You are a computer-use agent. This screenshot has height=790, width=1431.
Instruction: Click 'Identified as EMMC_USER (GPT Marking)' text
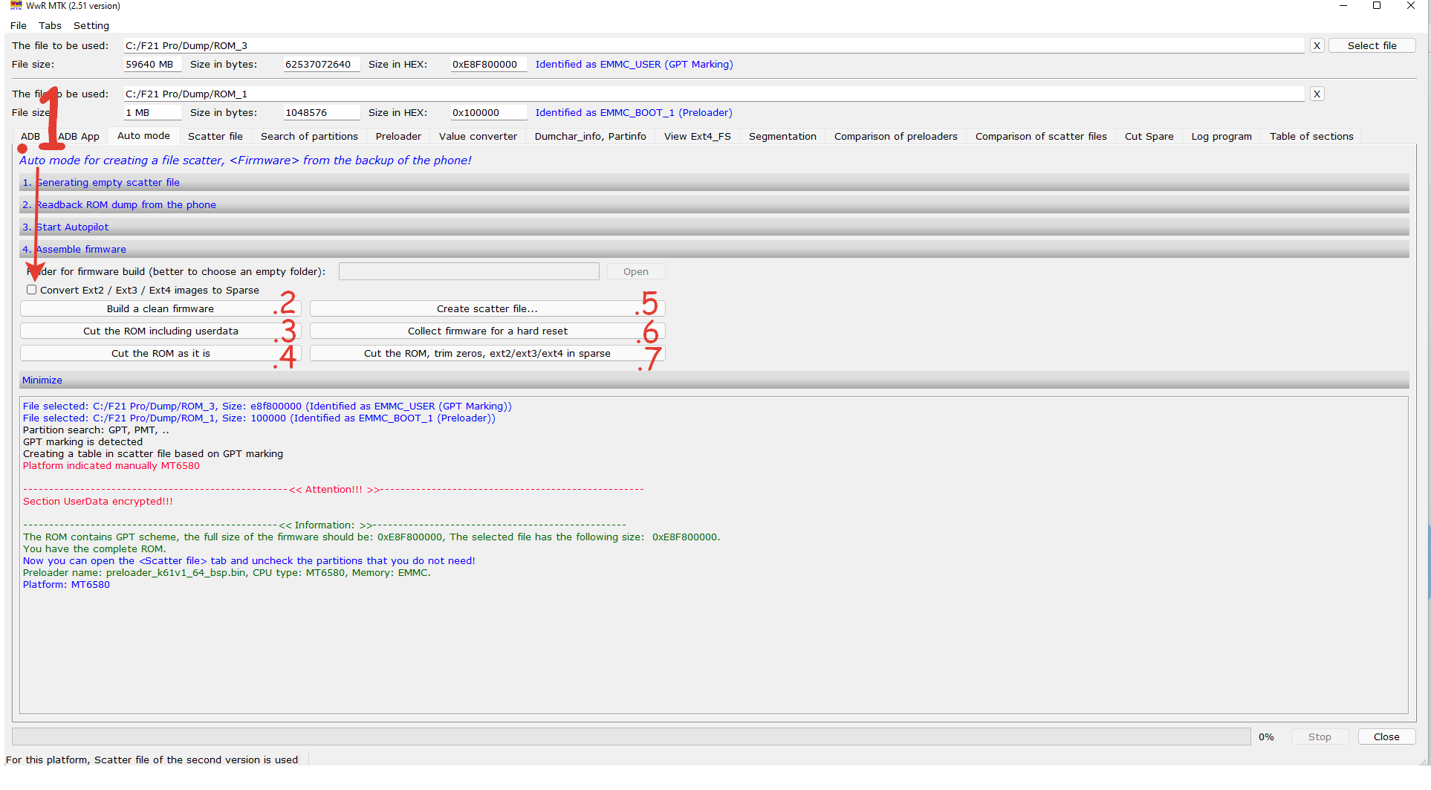coord(634,64)
